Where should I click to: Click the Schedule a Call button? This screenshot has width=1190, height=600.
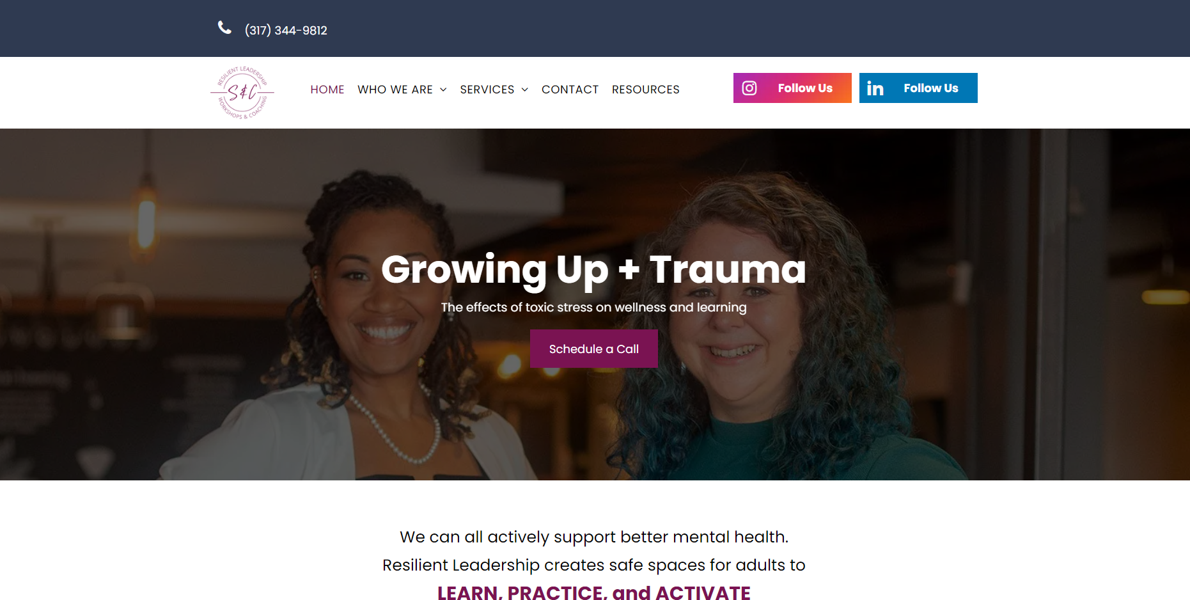tap(594, 349)
